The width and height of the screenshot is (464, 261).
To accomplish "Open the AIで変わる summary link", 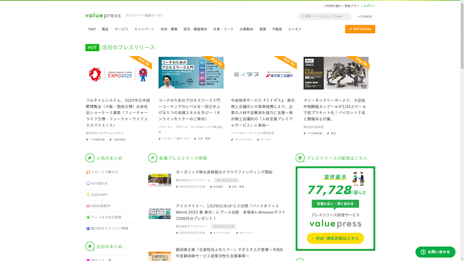I will pos(99,184).
